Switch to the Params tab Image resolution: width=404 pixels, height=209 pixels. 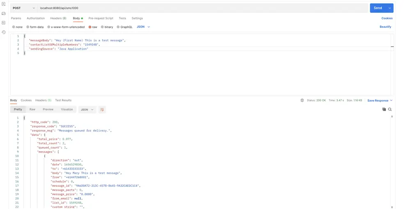click(16, 18)
